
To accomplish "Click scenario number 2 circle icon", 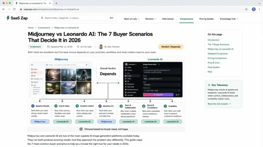I will pyautogui.click(x=56, y=106).
